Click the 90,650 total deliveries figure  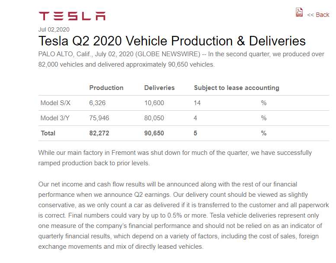pyautogui.click(x=154, y=133)
